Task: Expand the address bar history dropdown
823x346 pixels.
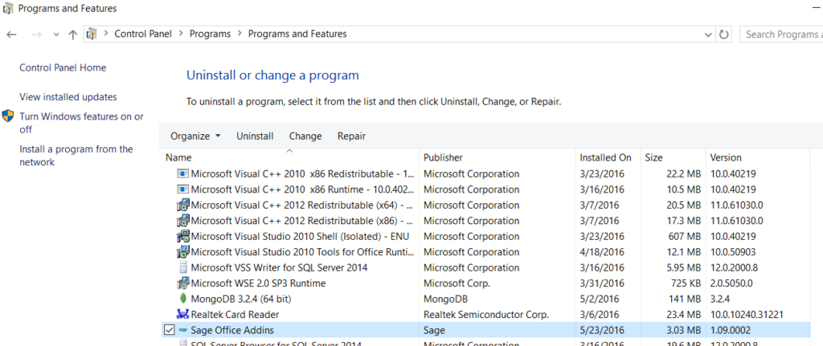Action: coord(707,35)
